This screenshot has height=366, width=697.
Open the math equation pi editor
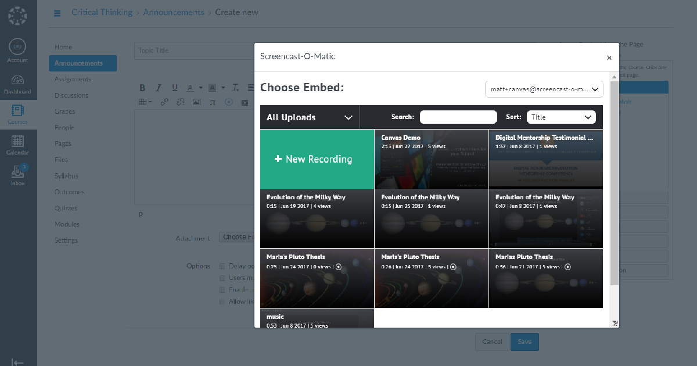click(212, 102)
